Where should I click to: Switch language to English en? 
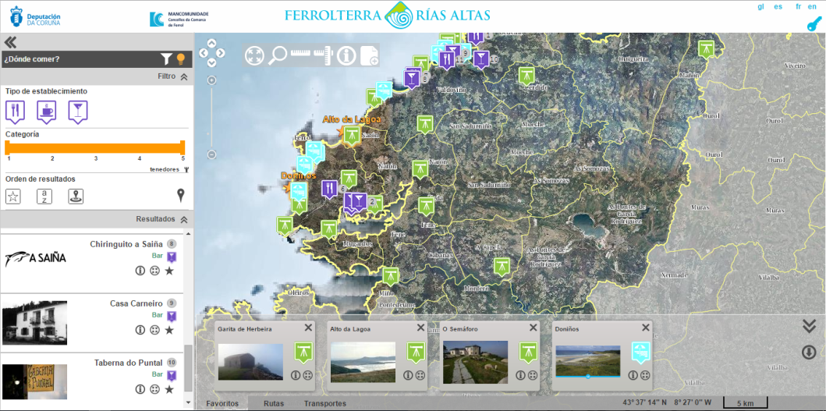812,7
